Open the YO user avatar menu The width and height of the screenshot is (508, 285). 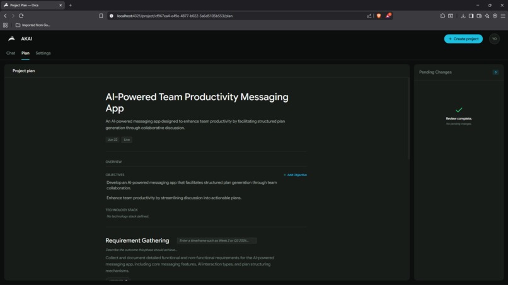point(494,39)
